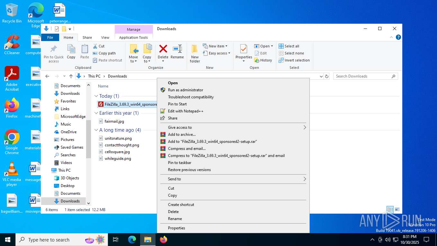Choose Pin to taskbar
The width and height of the screenshot is (437, 246).
click(x=233, y=163)
